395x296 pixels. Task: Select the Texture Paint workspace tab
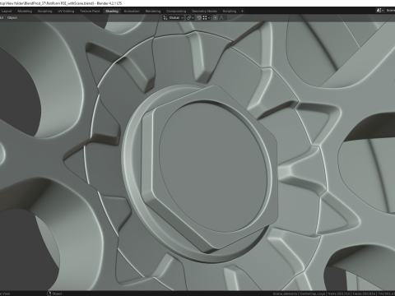pyautogui.click(x=90, y=12)
